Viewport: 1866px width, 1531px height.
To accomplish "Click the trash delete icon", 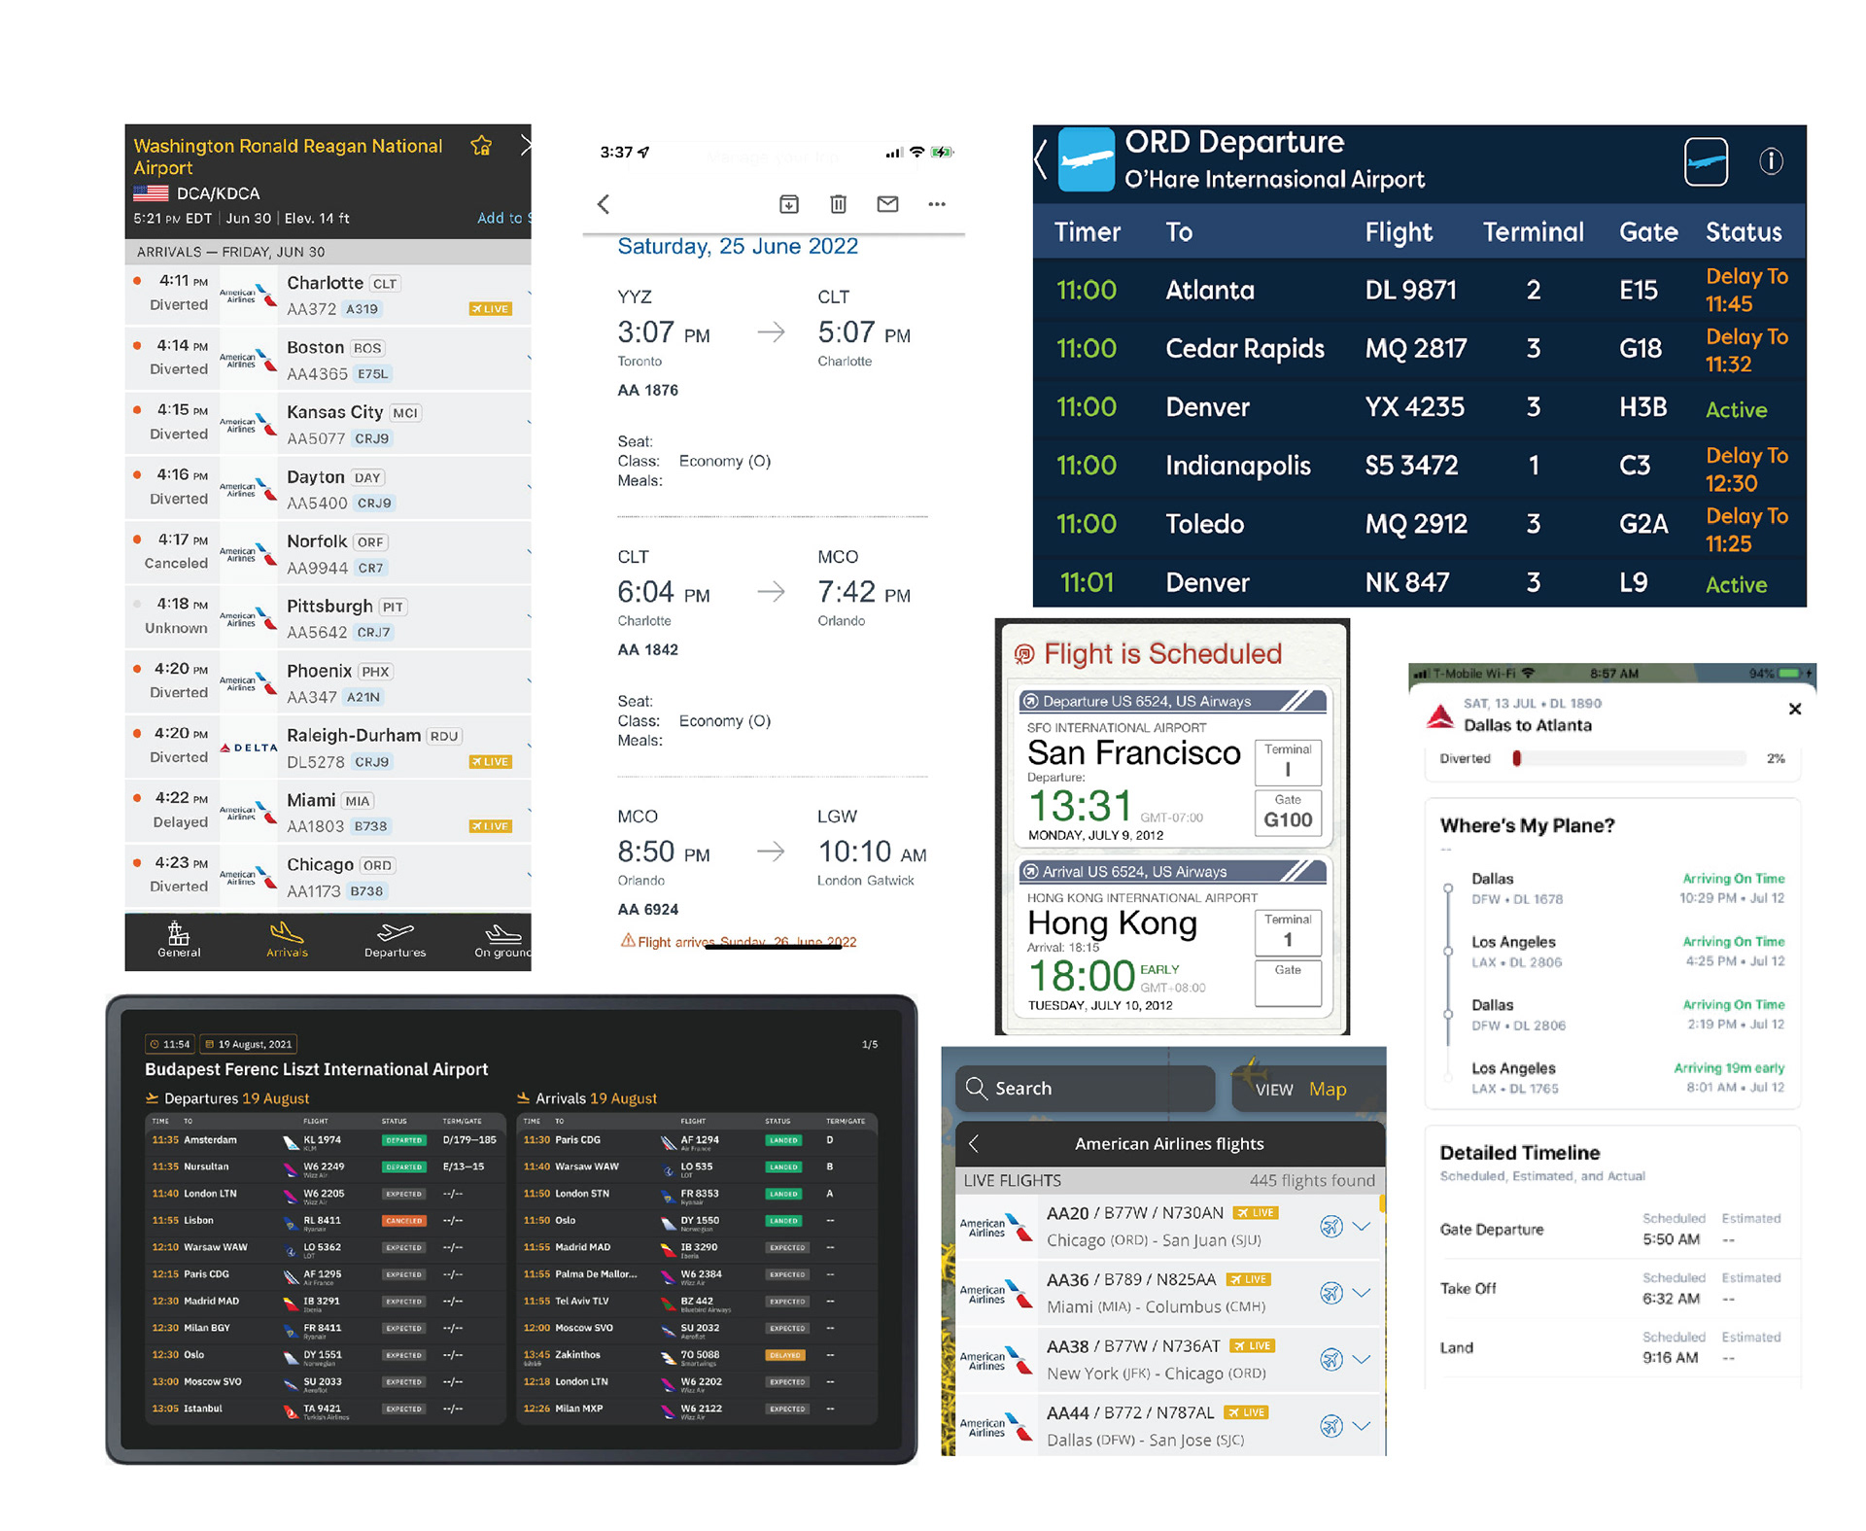I will click(838, 204).
